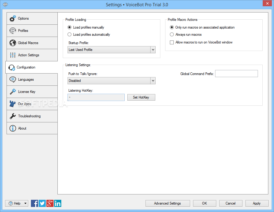Click the License Key key icon

[13, 92]
